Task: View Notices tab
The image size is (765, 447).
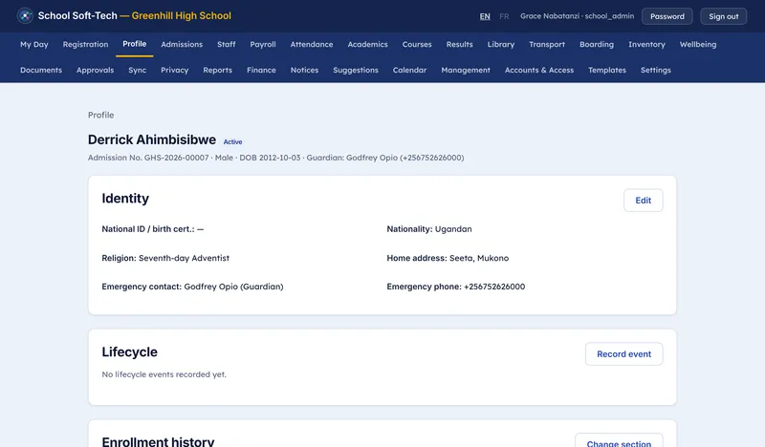Action: click(304, 70)
